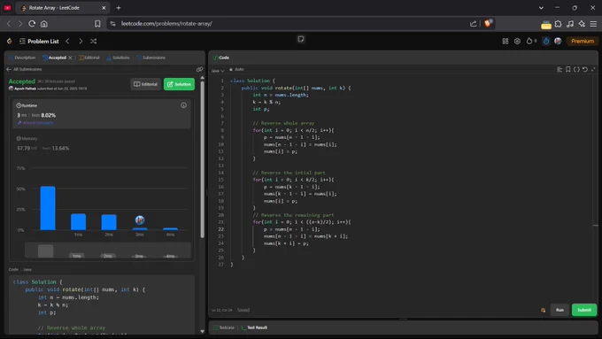Viewport: 602px width, 339px height.
Task: Click the tallest blue runtime histogram bar
Action: point(48,208)
